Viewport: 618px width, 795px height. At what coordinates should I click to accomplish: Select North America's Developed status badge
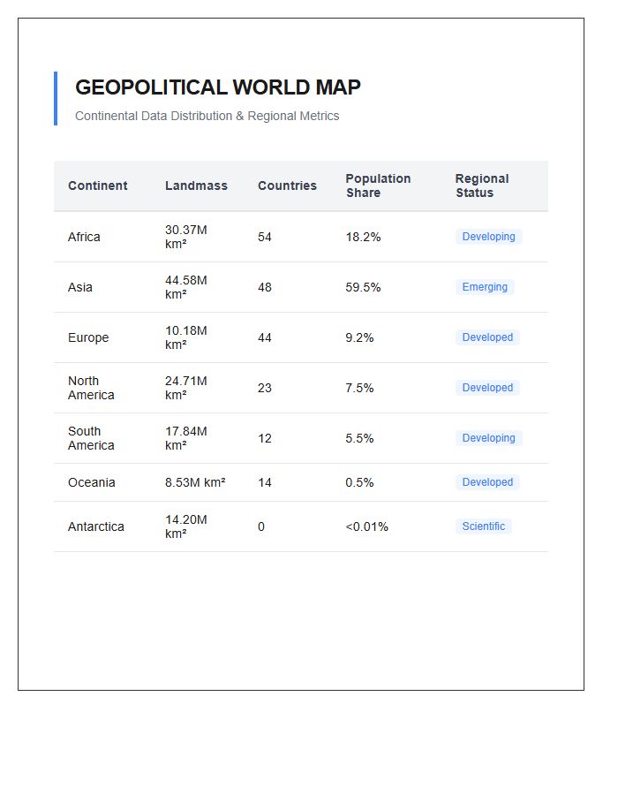click(x=487, y=388)
